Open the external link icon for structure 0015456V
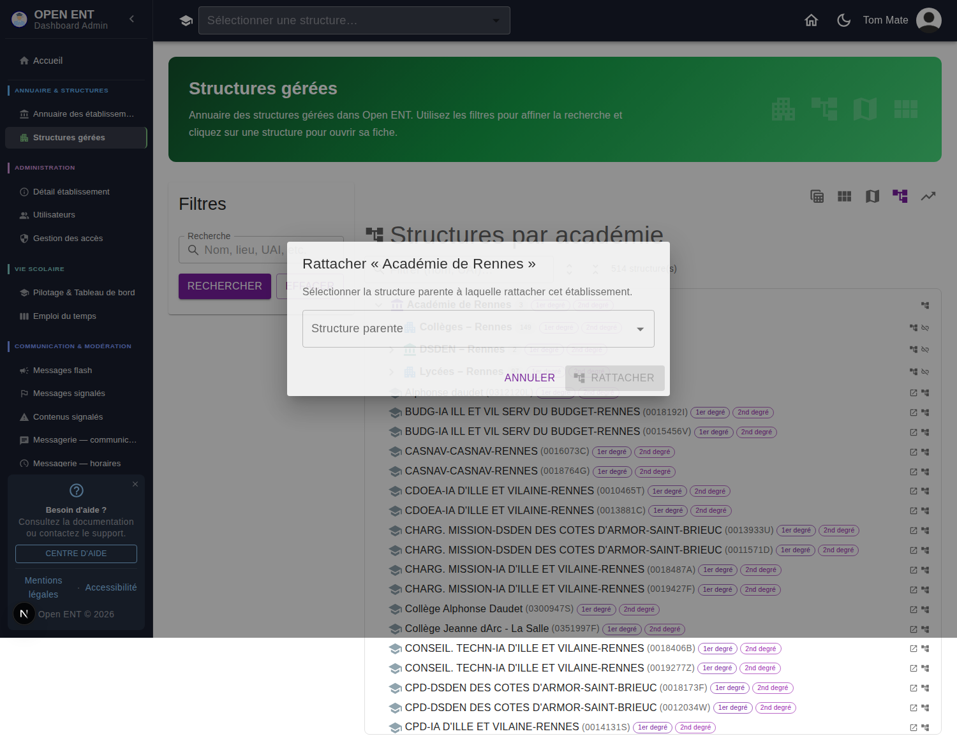Image resolution: width=957 pixels, height=750 pixels. (x=914, y=432)
